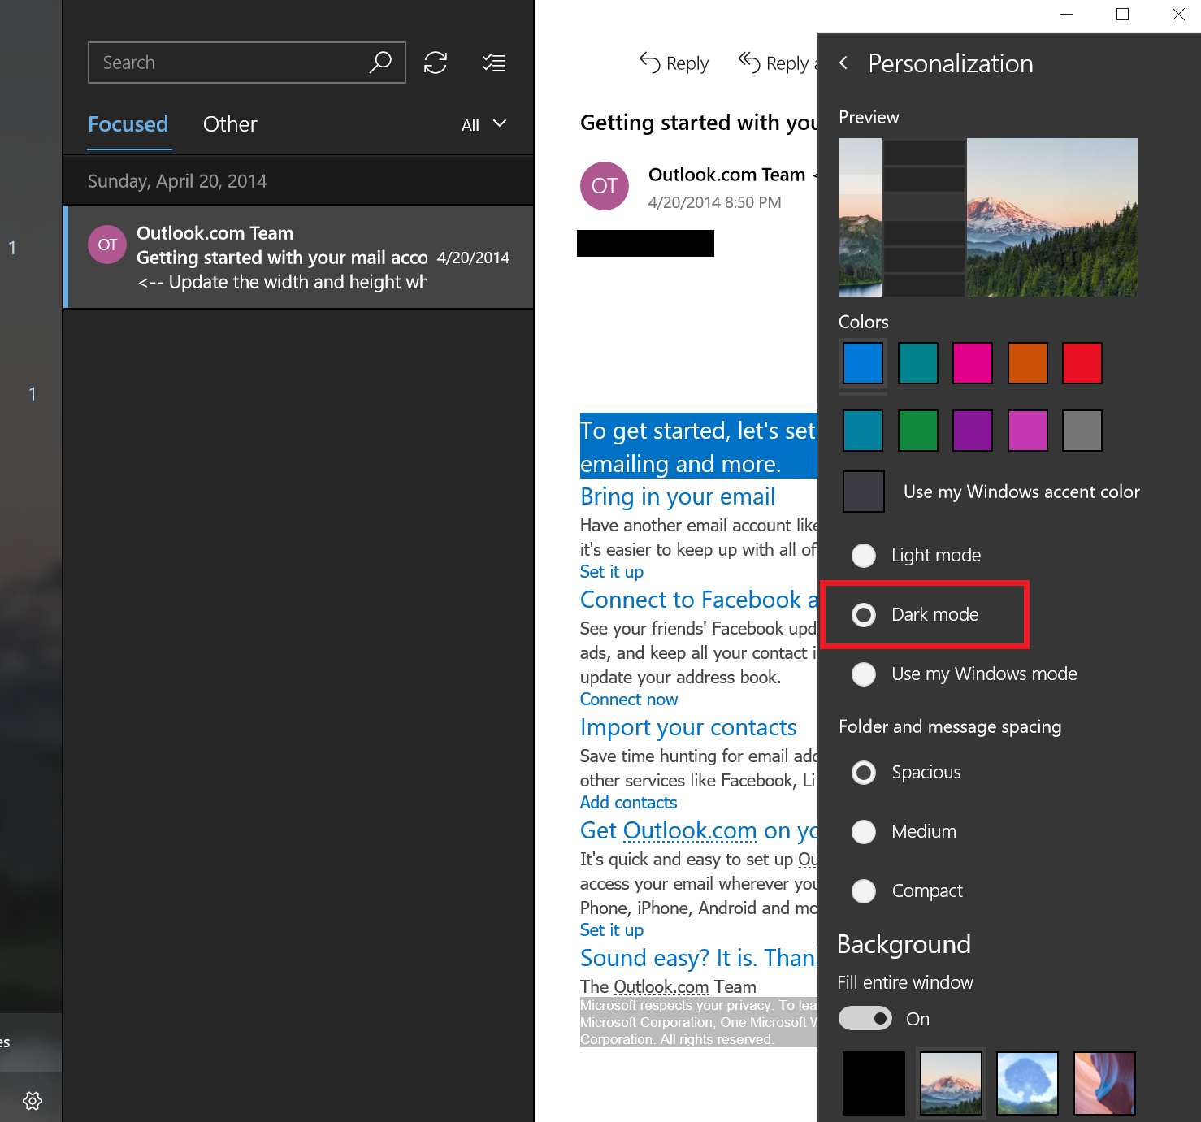This screenshot has width=1201, height=1122.
Task: Click the Add contacts link
Action: (628, 802)
